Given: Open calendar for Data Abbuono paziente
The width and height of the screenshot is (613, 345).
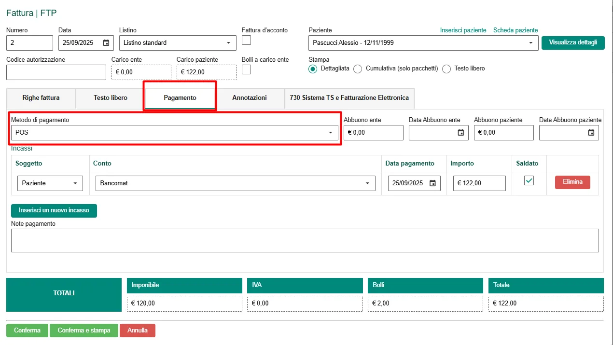Looking at the screenshot, I should [x=591, y=133].
